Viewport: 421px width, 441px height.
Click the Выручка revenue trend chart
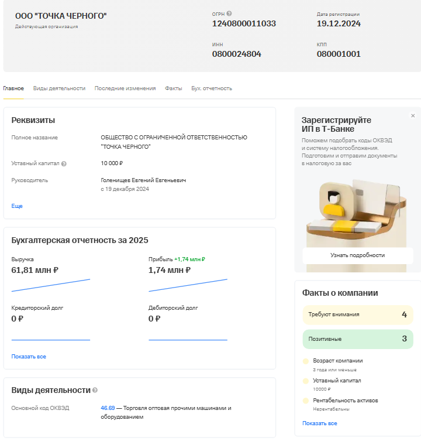click(x=51, y=285)
